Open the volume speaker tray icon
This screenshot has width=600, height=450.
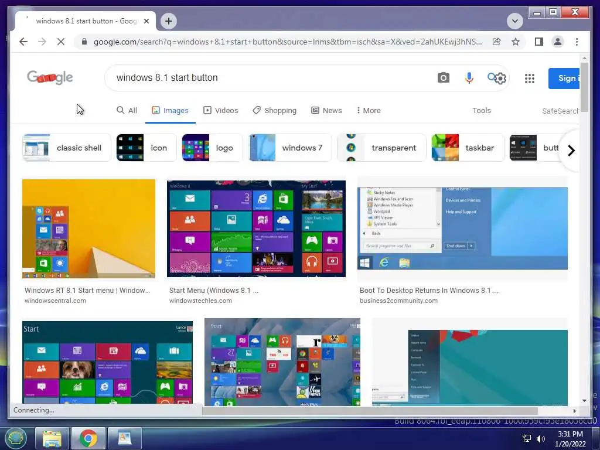(541, 438)
